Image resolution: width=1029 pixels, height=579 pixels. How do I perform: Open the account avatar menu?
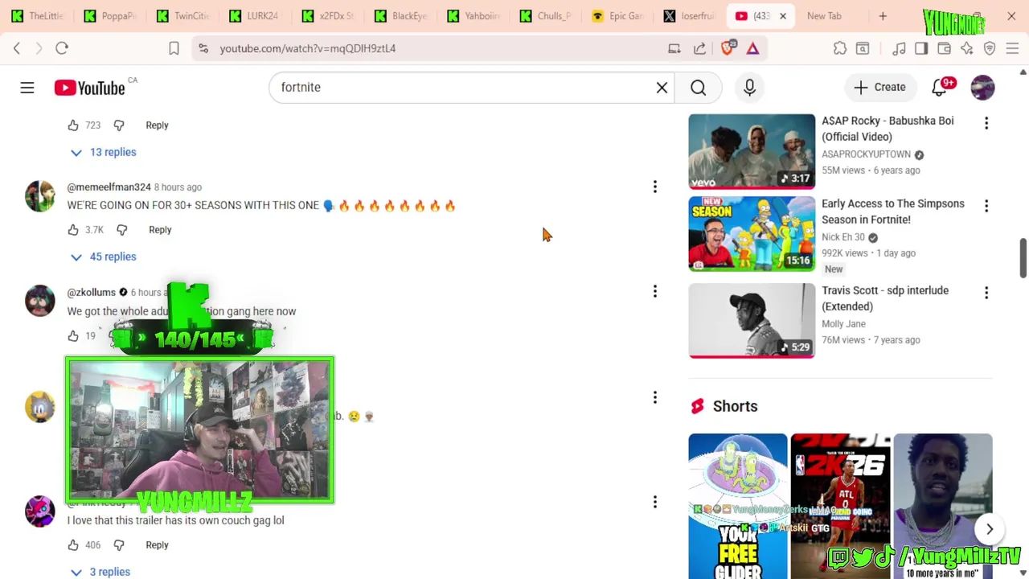point(982,88)
